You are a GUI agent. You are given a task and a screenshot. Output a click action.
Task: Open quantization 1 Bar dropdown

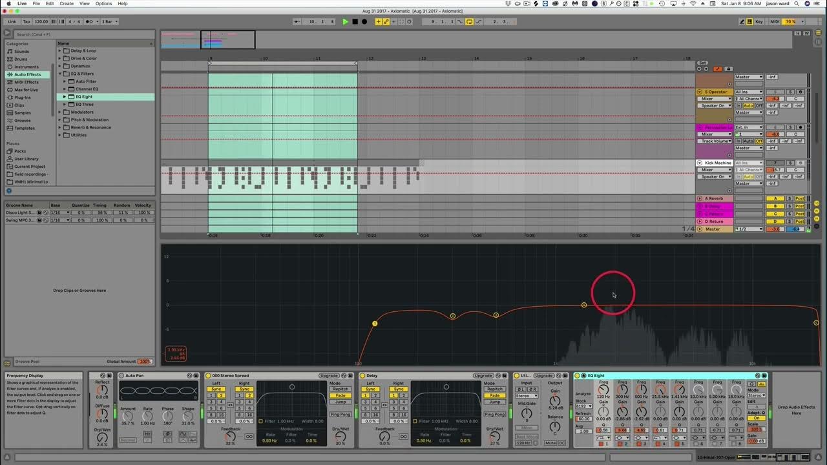(110, 21)
